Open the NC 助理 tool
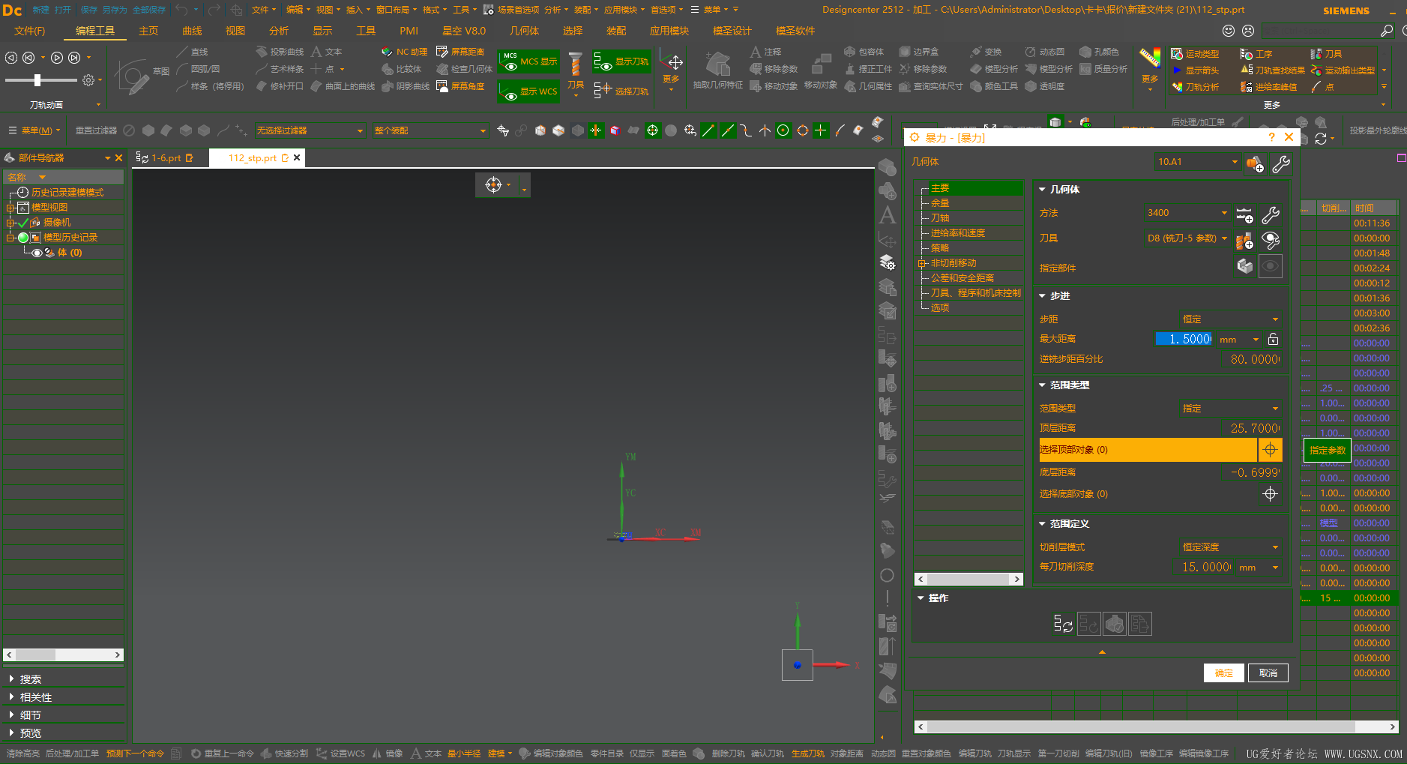Screen dimensions: 1407x764 (405, 52)
